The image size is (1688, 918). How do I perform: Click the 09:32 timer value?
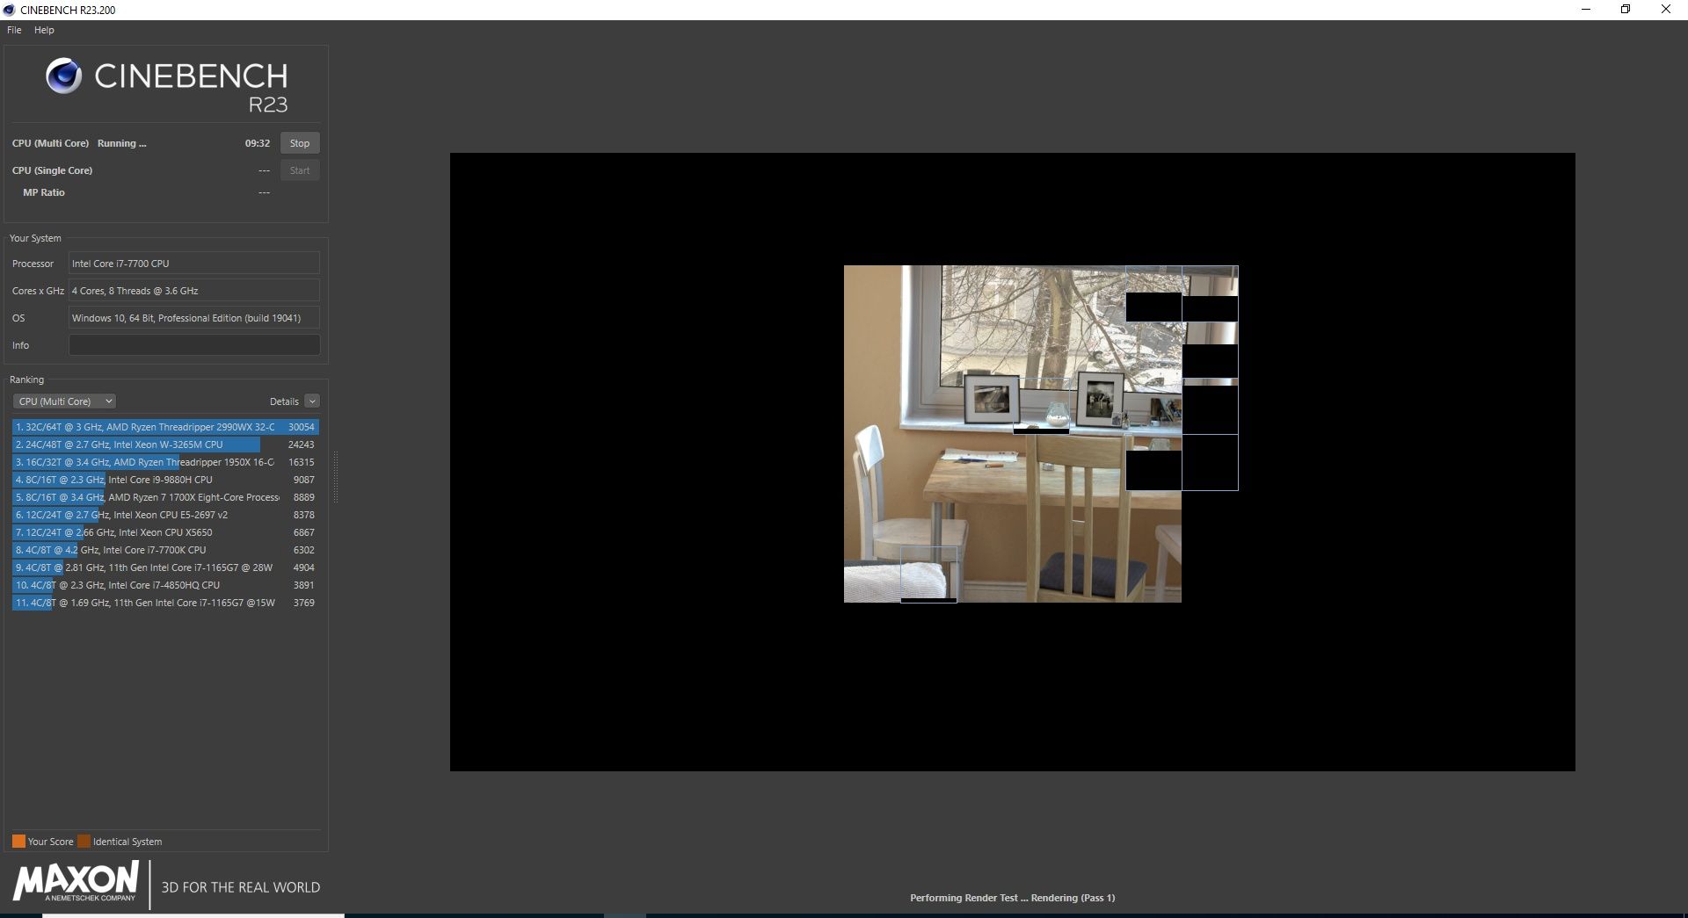pos(258,143)
